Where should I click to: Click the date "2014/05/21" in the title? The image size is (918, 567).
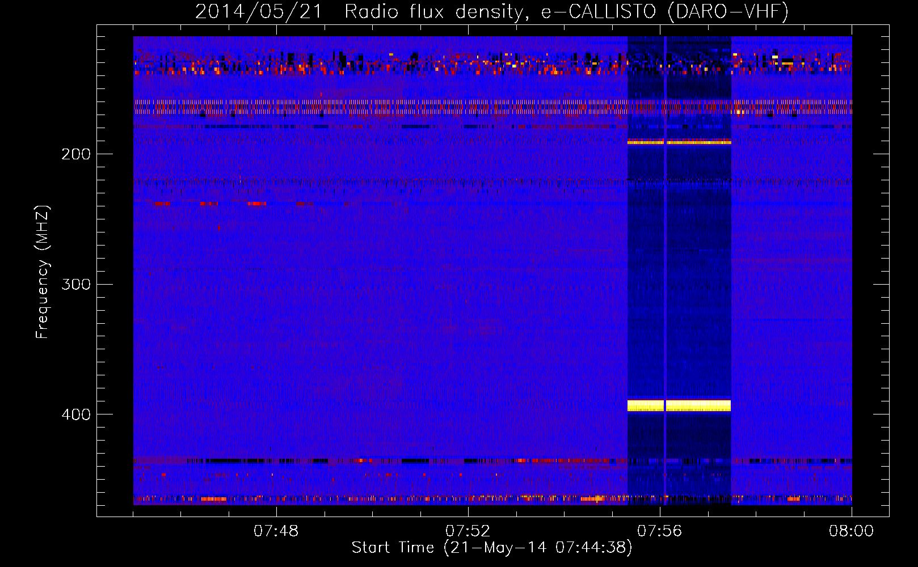point(259,11)
